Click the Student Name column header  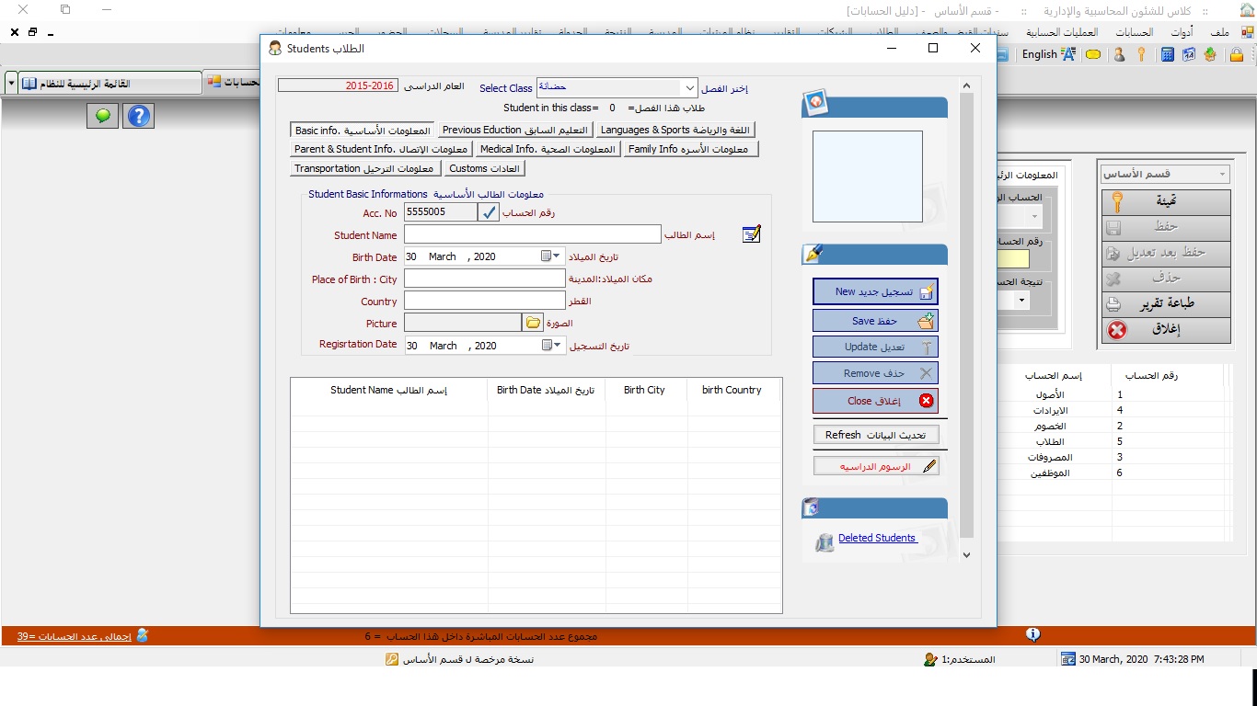[388, 390]
